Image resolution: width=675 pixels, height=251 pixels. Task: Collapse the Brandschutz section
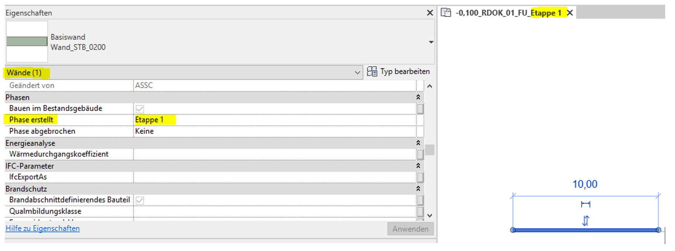(418, 188)
